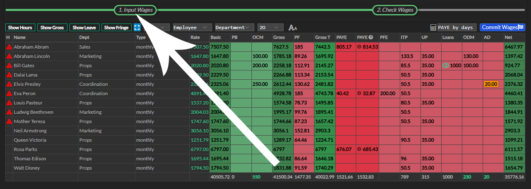Image resolution: width=531 pixels, height=189 pixels.
Task: Toggle the Show Leave columns
Action: tap(84, 28)
